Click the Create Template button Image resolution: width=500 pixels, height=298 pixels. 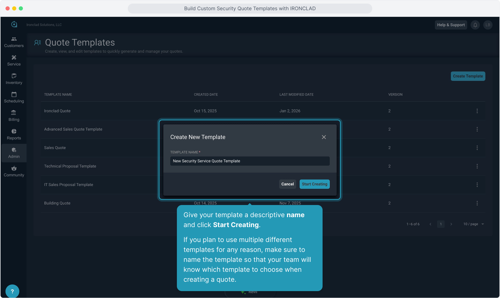click(468, 76)
